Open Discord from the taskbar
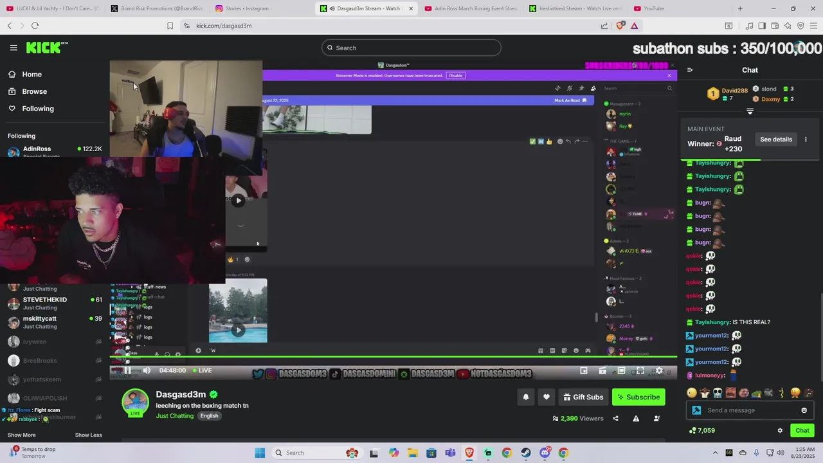 pyautogui.click(x=545, y=453)
